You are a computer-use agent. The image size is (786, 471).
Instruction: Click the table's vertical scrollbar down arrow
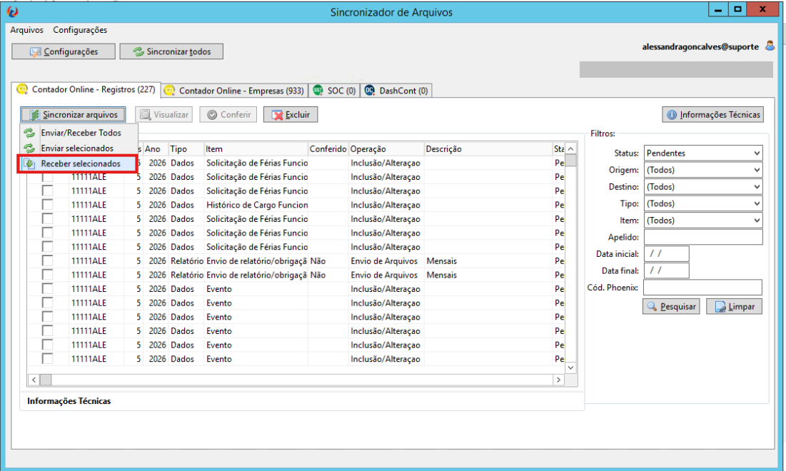pyautogui.click(x=570, y=368)
